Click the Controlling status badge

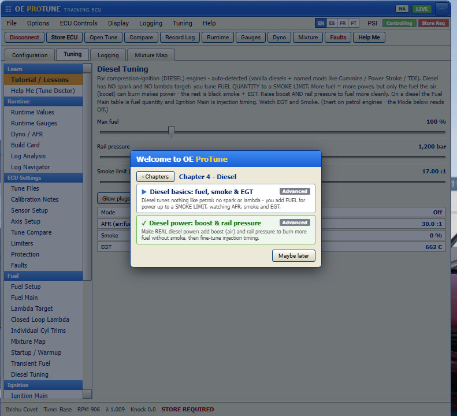pyautogui.click(x=399, y=23)
